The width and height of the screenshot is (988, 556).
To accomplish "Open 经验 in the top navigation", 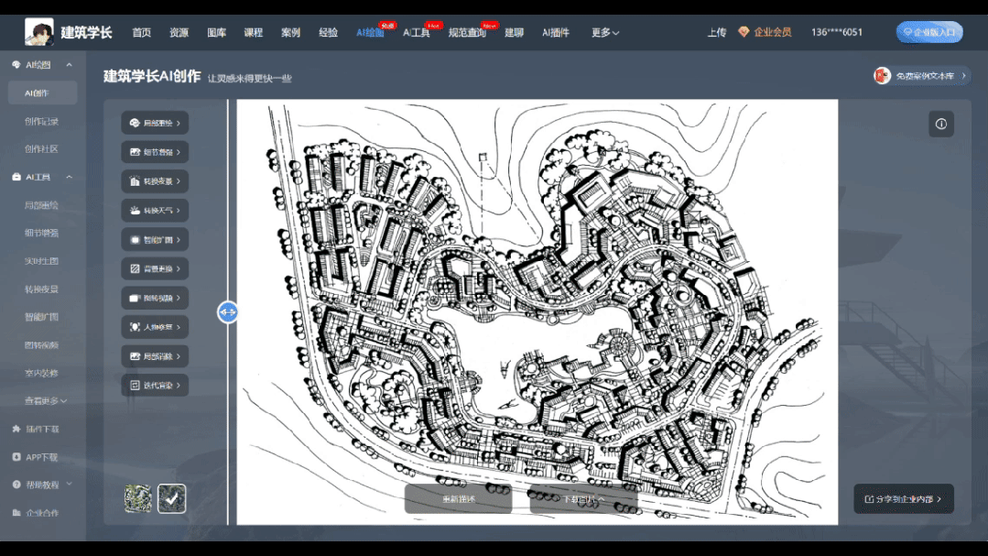I will point(328,32).
